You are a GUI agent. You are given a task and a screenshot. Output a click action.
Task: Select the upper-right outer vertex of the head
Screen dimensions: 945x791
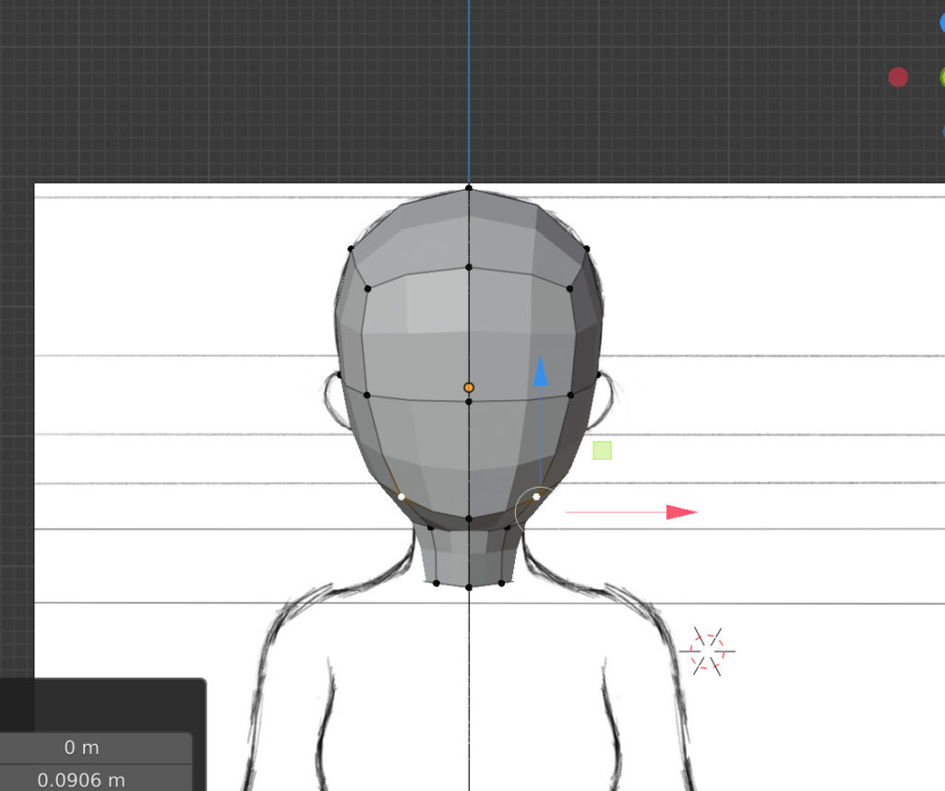click(x=587, y=248)
